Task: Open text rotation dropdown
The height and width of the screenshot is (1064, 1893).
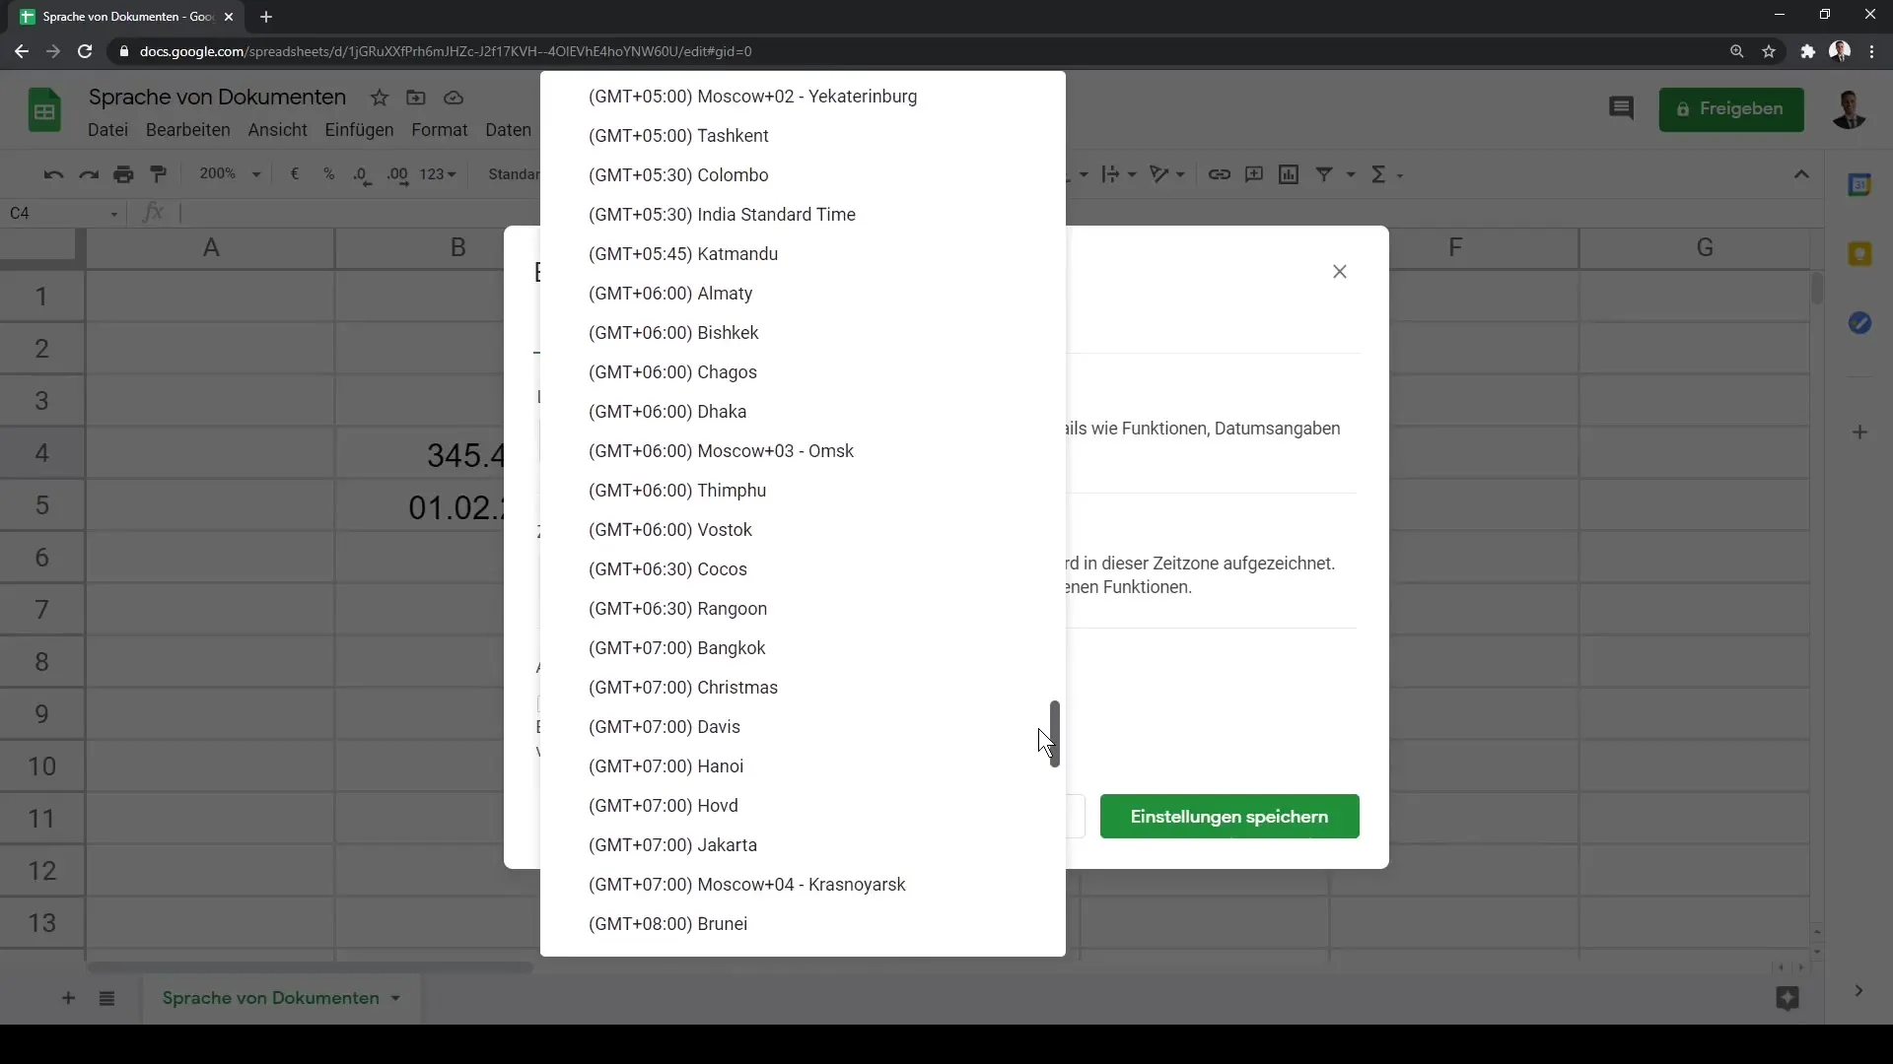Action: click(x=1167, y=174)
